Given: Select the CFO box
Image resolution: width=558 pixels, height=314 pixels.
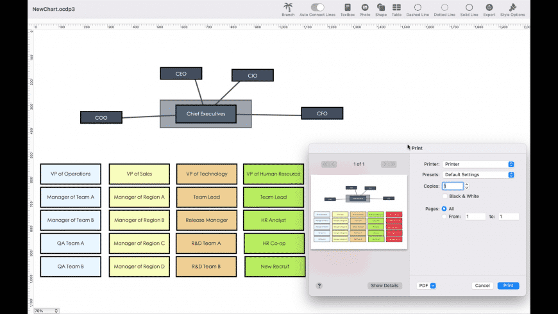Looking at the screenshot, I should [322, 113].
